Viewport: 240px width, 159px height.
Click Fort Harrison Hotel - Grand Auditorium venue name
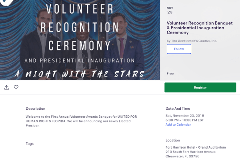pos(196,147)
